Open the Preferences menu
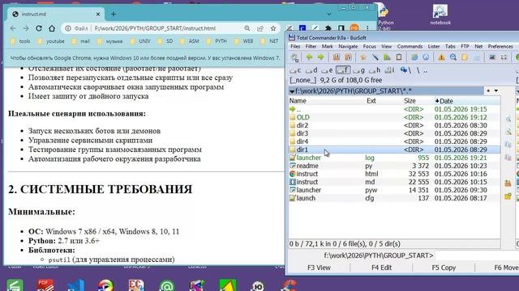Screen dimensions: 519x291 point(500,47)
